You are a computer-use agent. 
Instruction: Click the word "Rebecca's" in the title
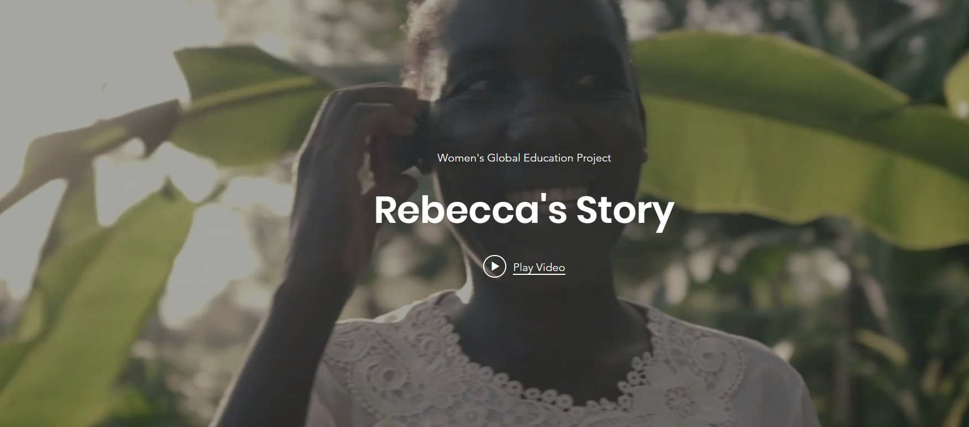point(470,210)
